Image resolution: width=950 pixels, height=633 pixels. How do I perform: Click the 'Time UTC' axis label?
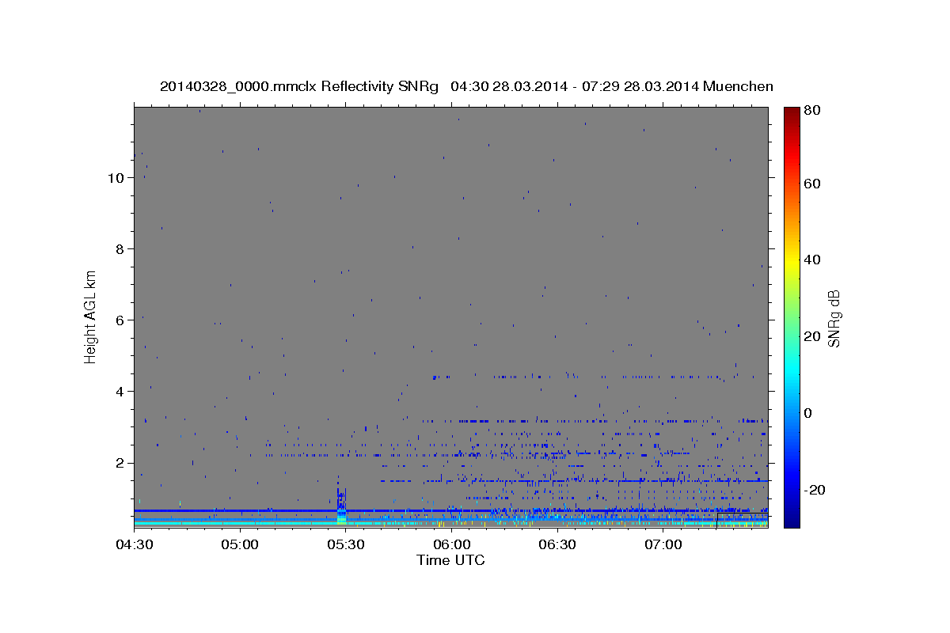coord(450,560)
